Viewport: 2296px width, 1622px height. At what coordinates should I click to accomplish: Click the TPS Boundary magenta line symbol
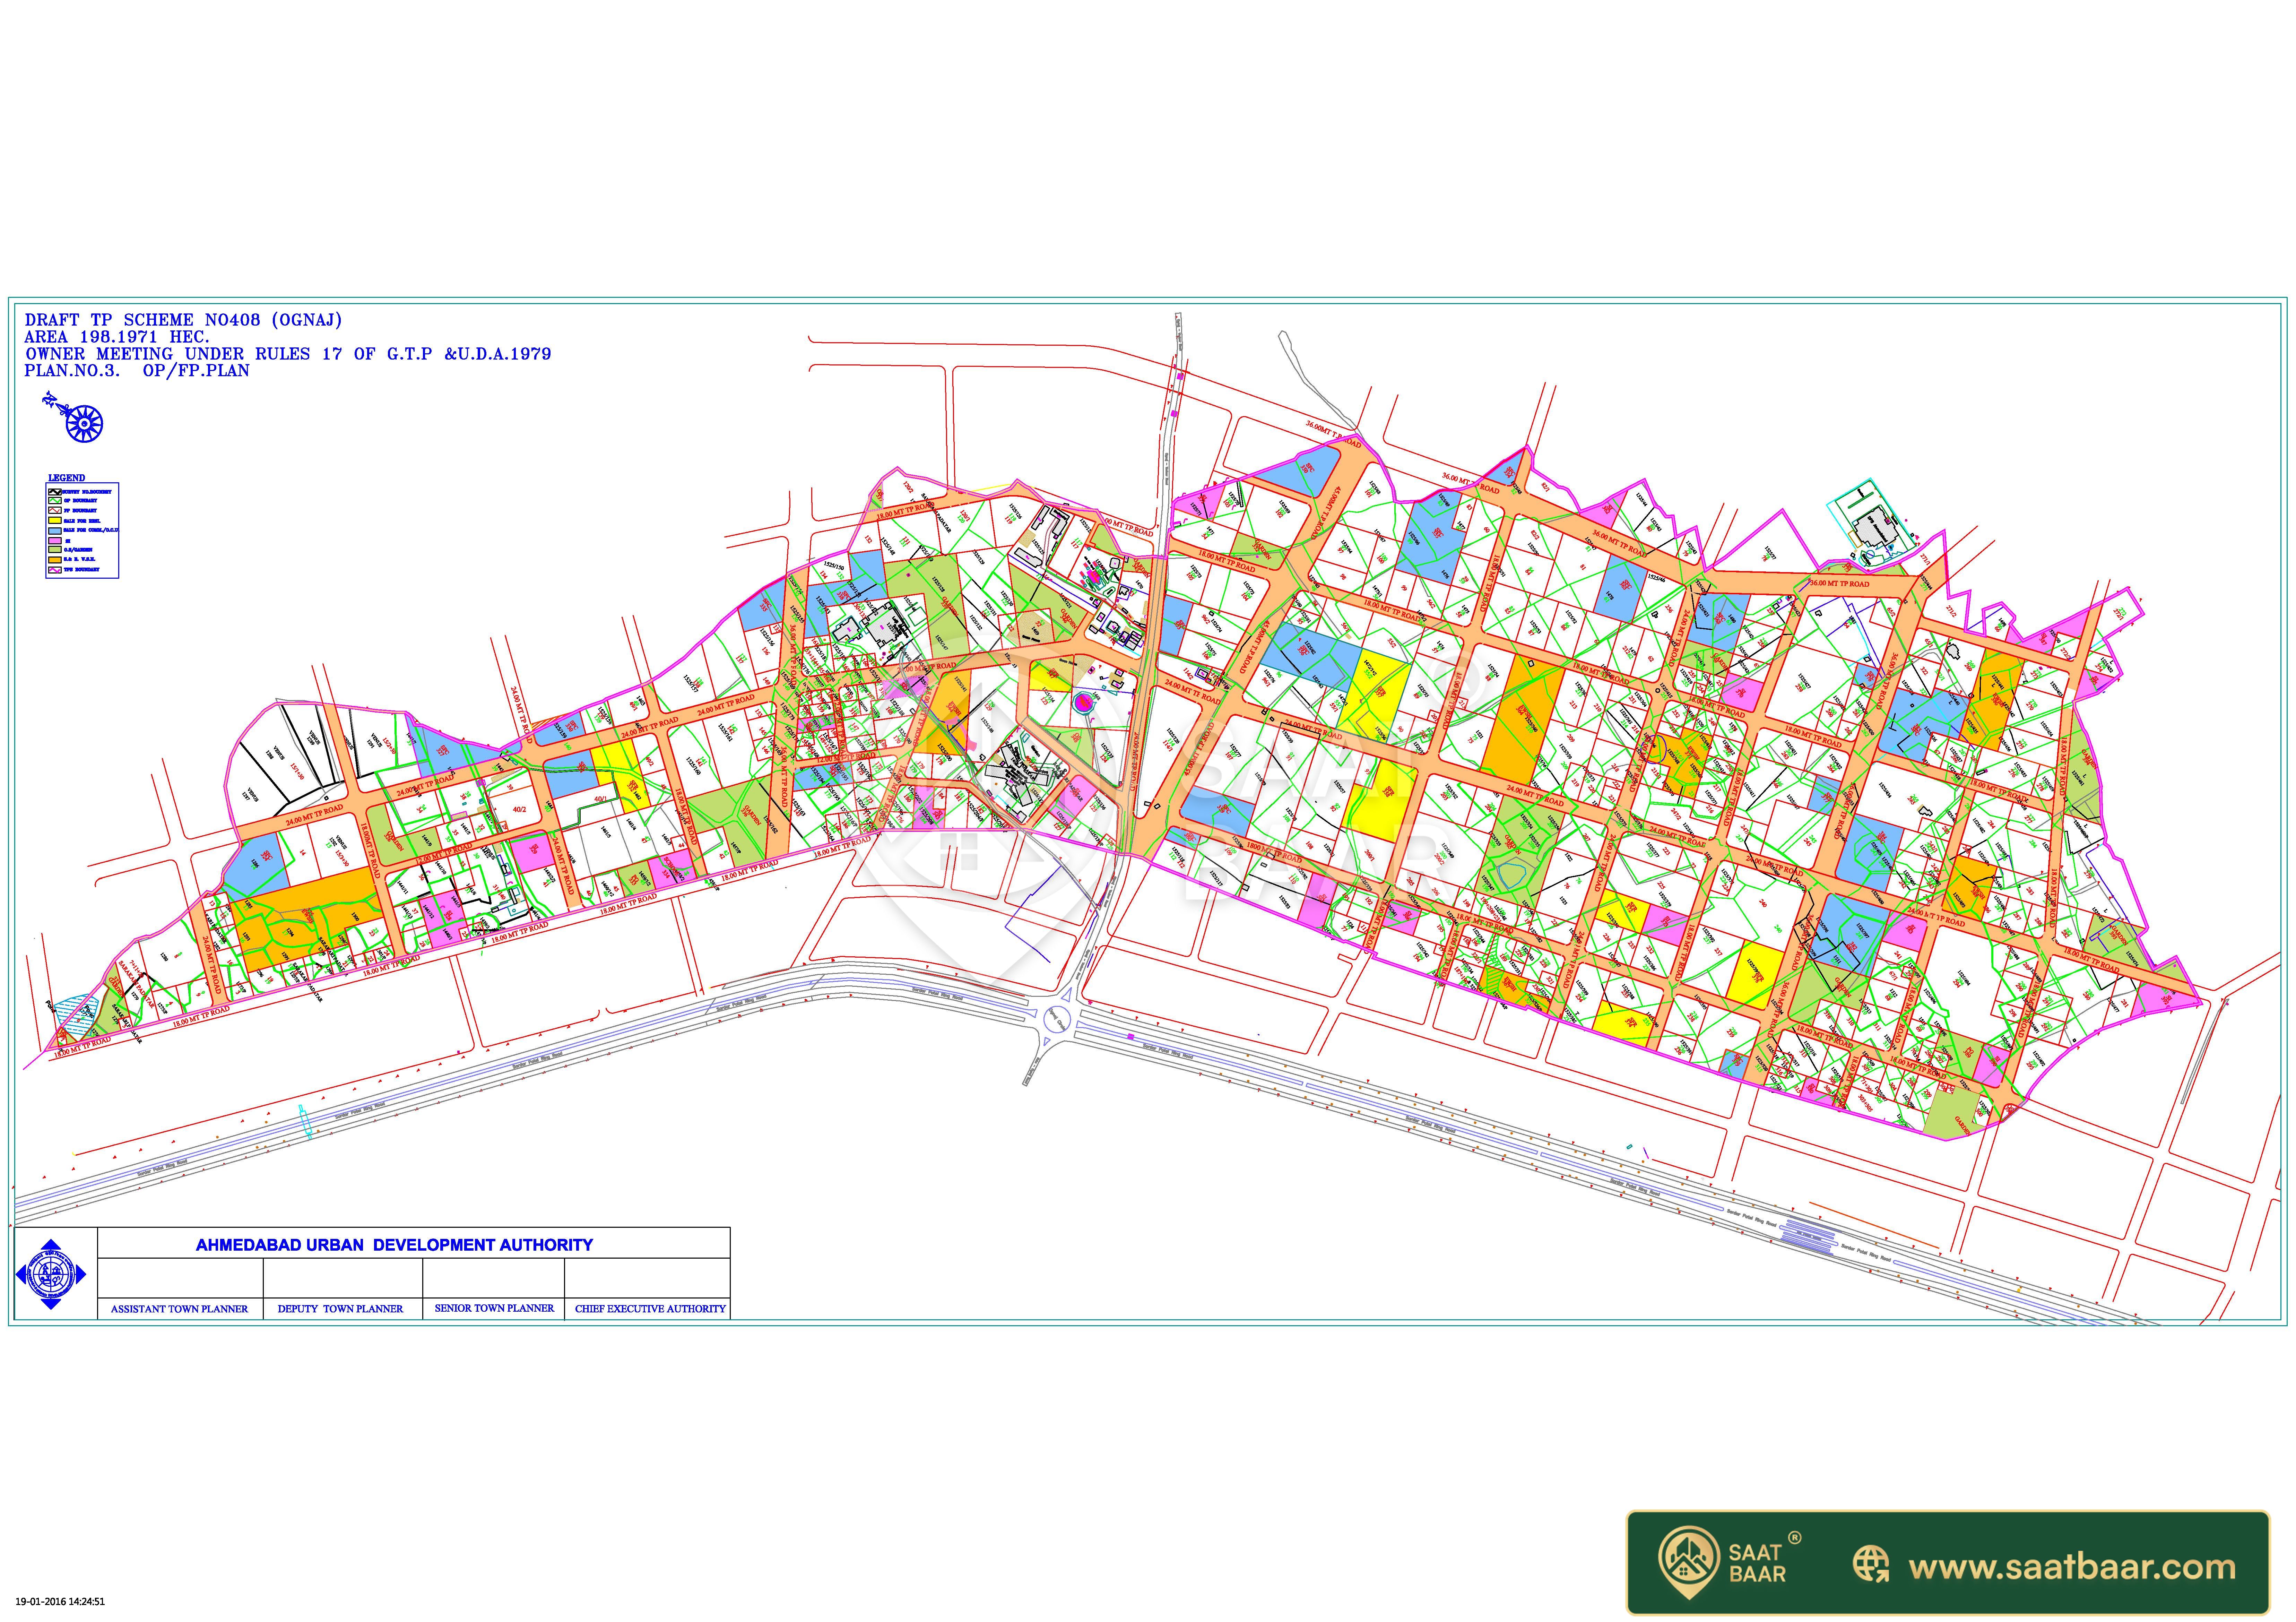coord(55,570)
